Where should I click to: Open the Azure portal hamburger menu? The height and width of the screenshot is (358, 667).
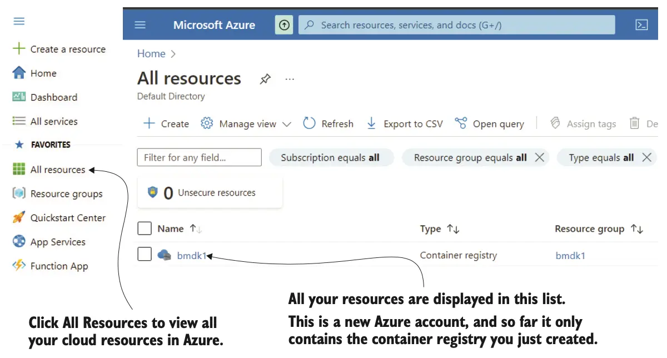tap(140, 25)
